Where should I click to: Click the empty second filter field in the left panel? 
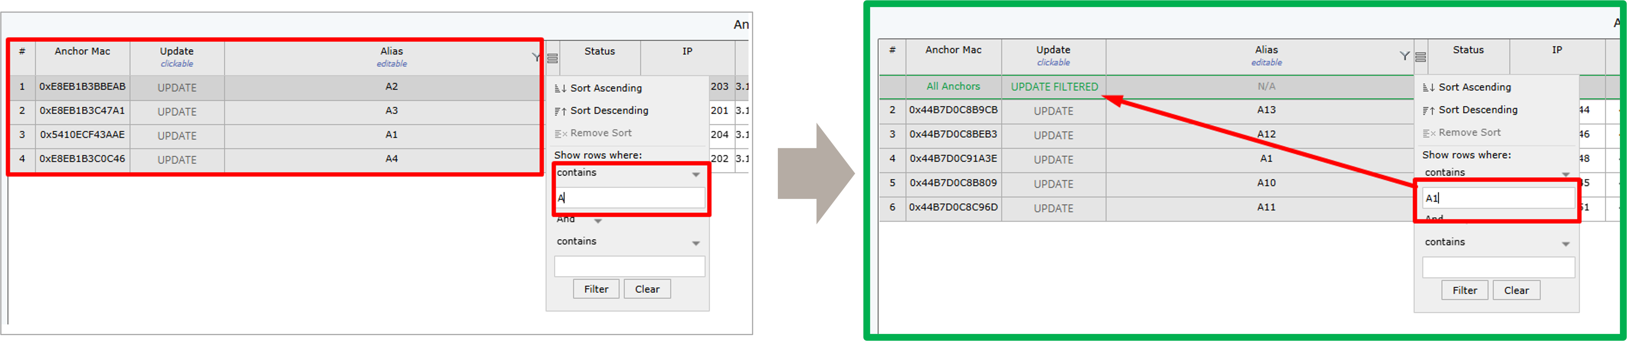[x=629, y=266]
